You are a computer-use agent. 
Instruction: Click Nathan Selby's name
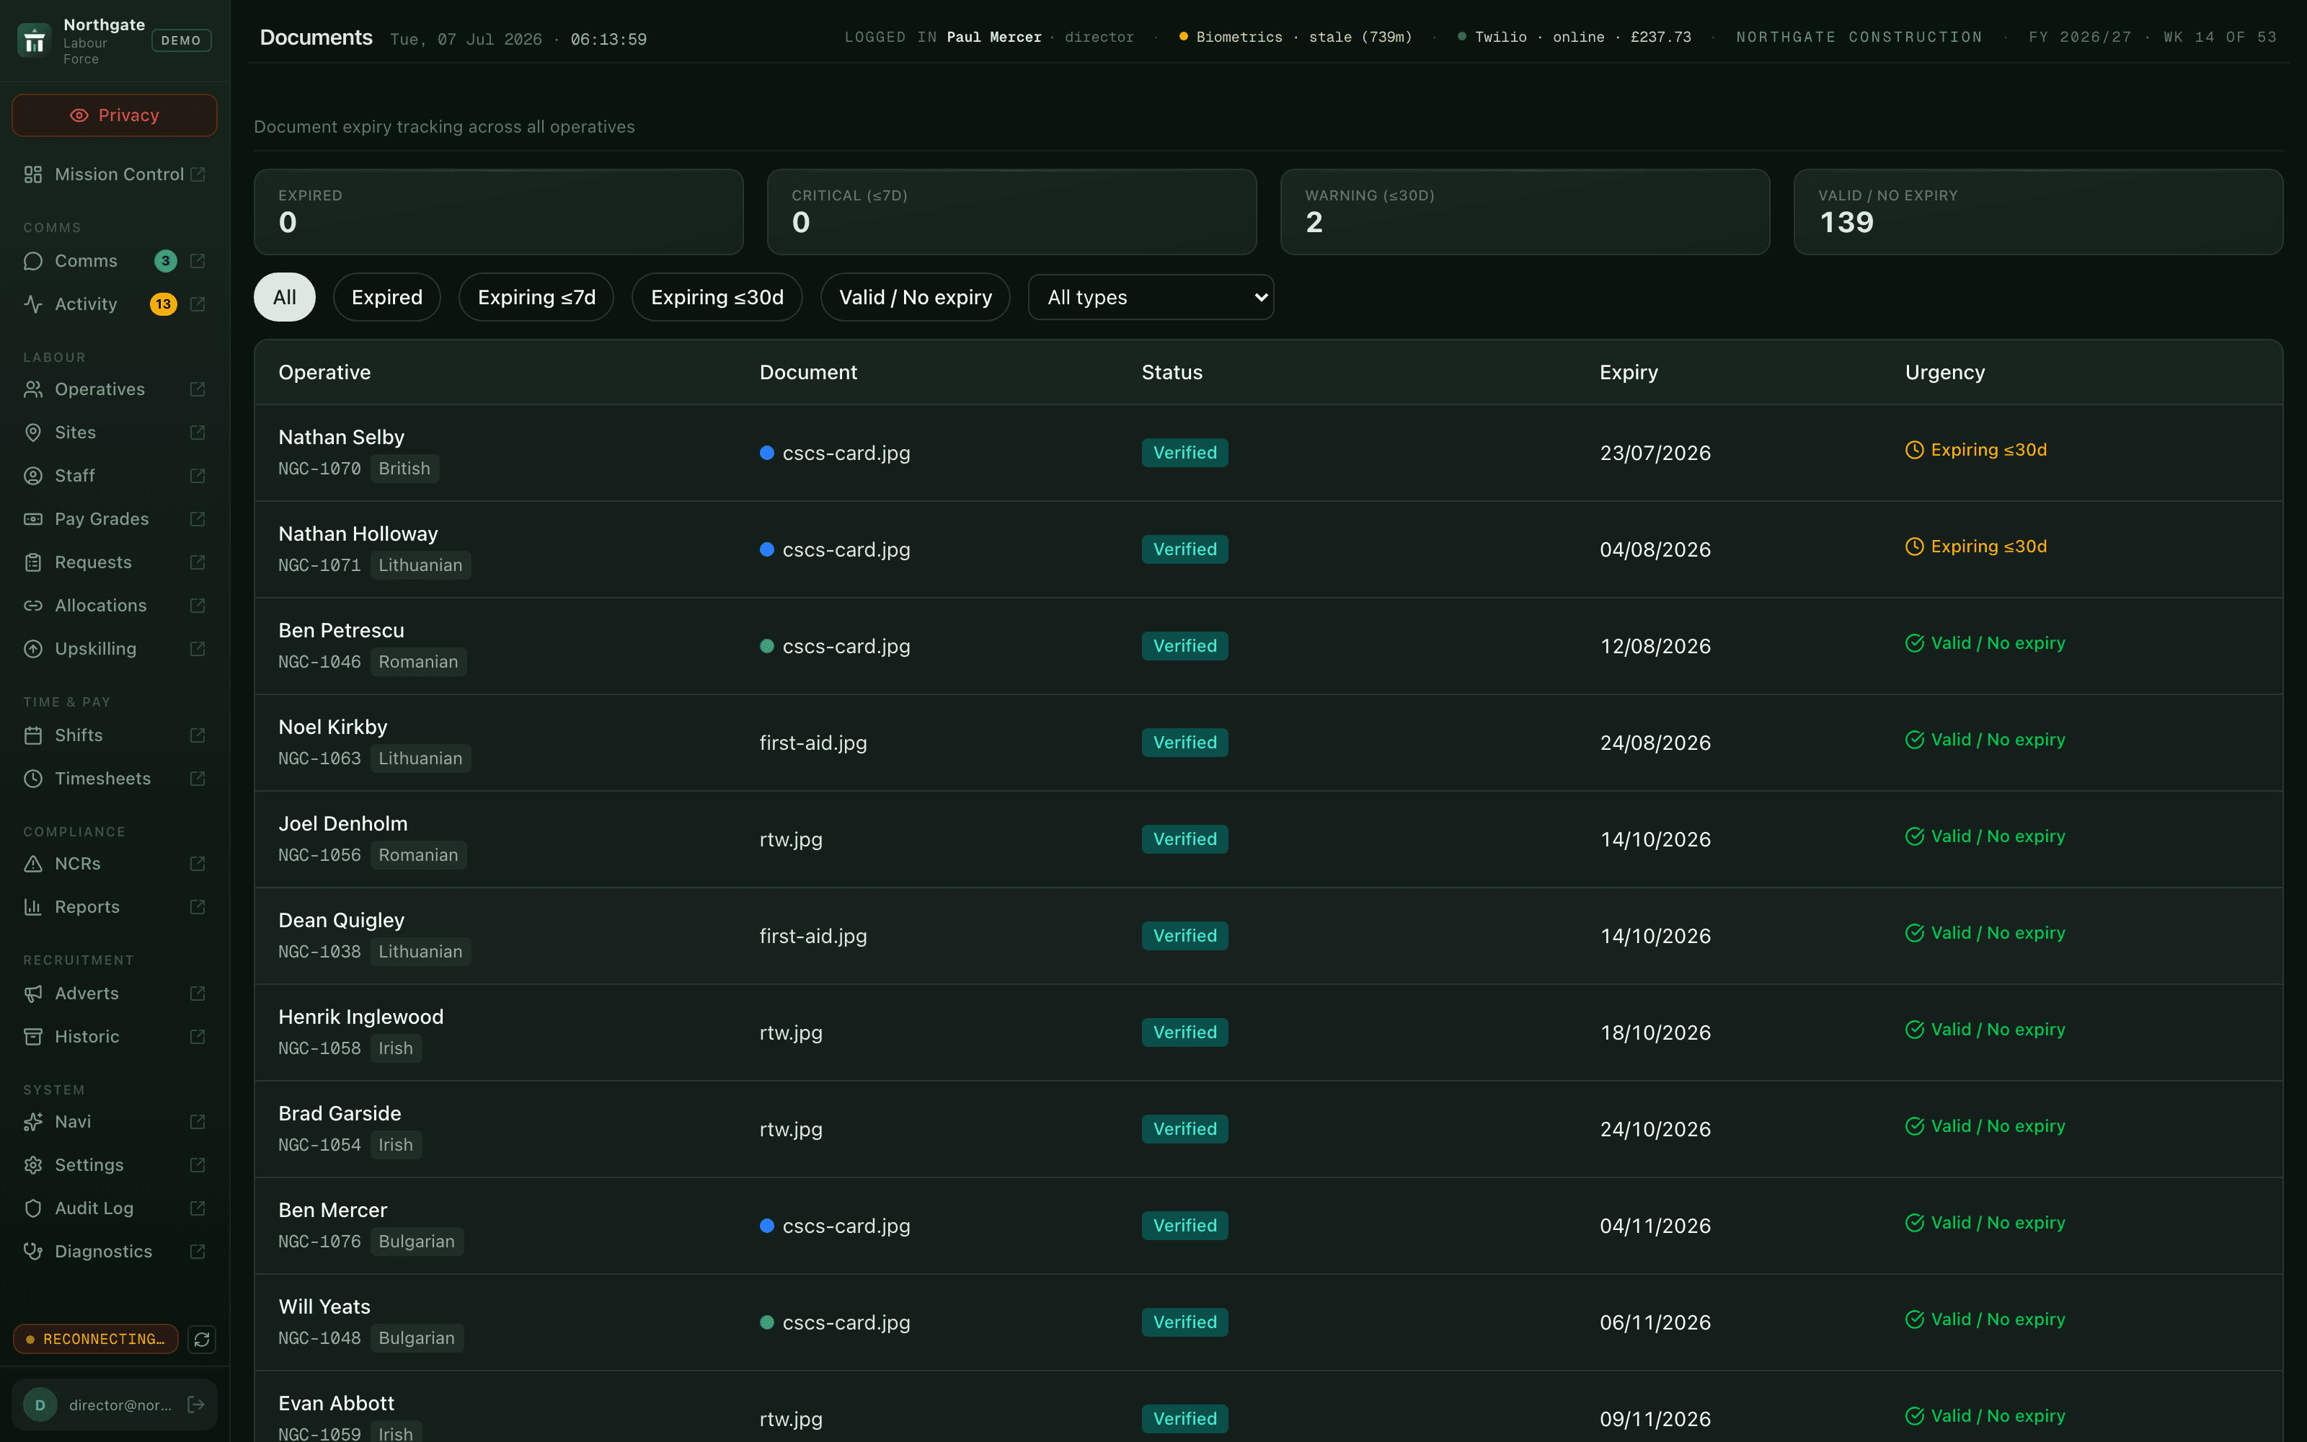(341, 437)
